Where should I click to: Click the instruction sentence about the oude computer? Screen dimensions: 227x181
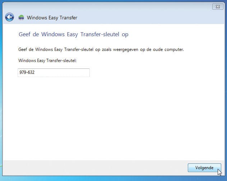pos(101,49)
